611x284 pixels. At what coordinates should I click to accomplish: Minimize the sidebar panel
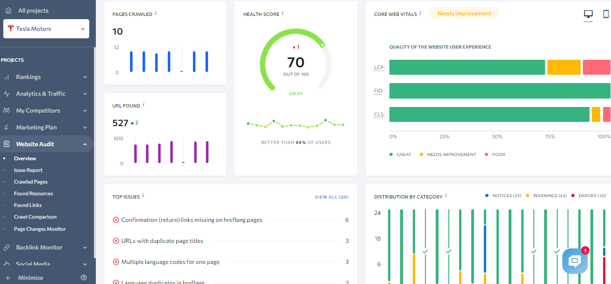pyautogui.click(x=30, y=277)
